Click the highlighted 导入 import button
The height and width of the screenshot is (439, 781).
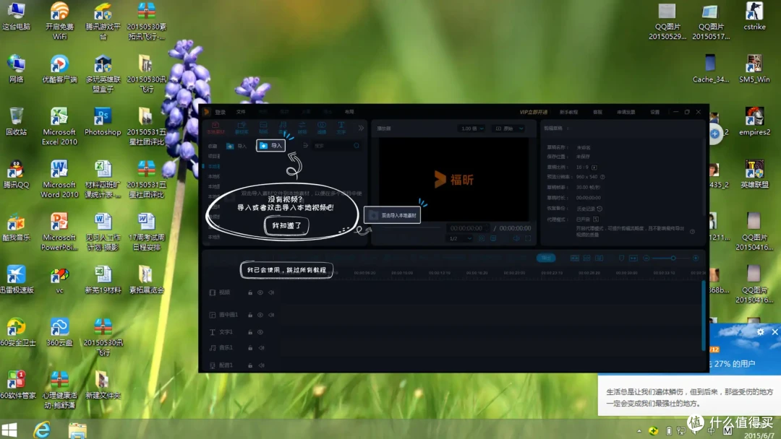click(x=270, y=145)
